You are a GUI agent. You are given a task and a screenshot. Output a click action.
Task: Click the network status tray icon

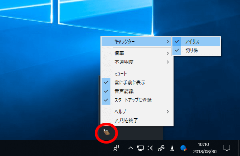tap(140, 148)
